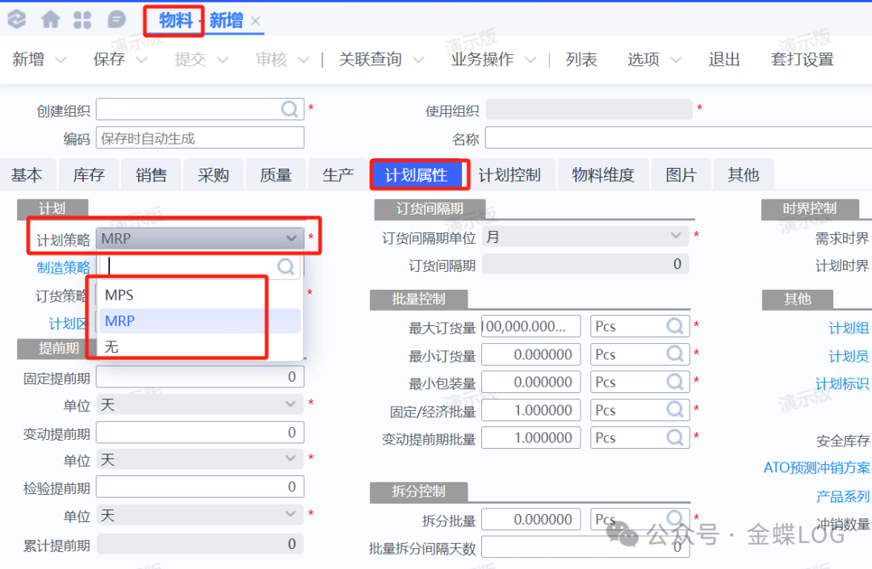This screenshot has width=872, height=569.
Task: Click the Kingdee logo icon
Action: pyautogui.click(x=17, y=19)
